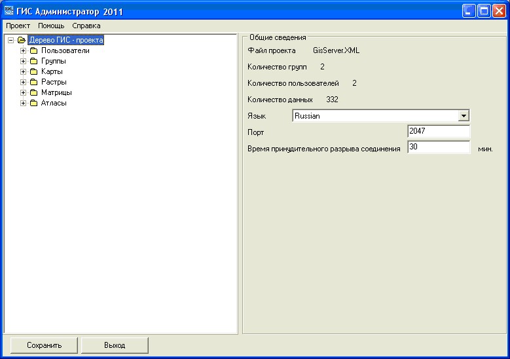Open the Язык dropdown showing Russian
Screen dimensions: 510x359
[464, 116]
